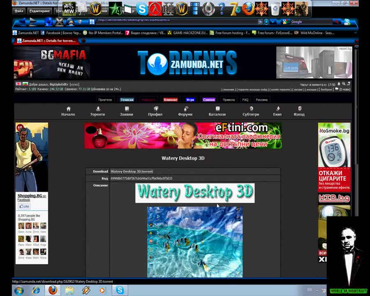Open the Снимки tab link

209,99
